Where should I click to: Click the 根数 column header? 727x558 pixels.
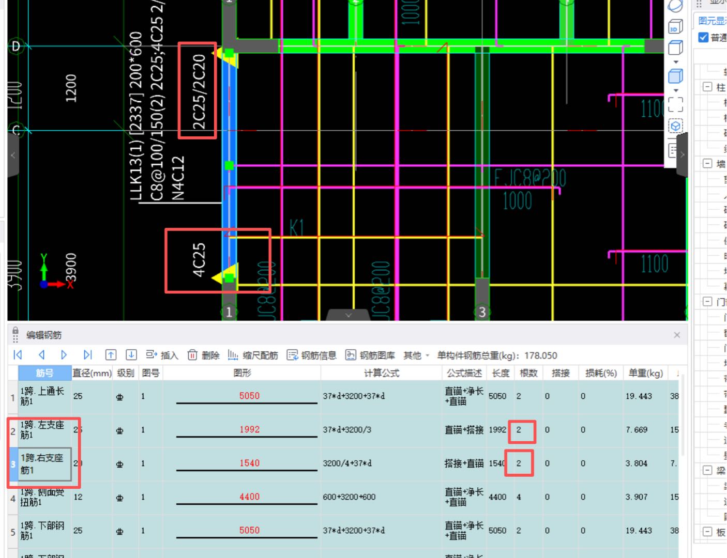click(x=528, y=373)
